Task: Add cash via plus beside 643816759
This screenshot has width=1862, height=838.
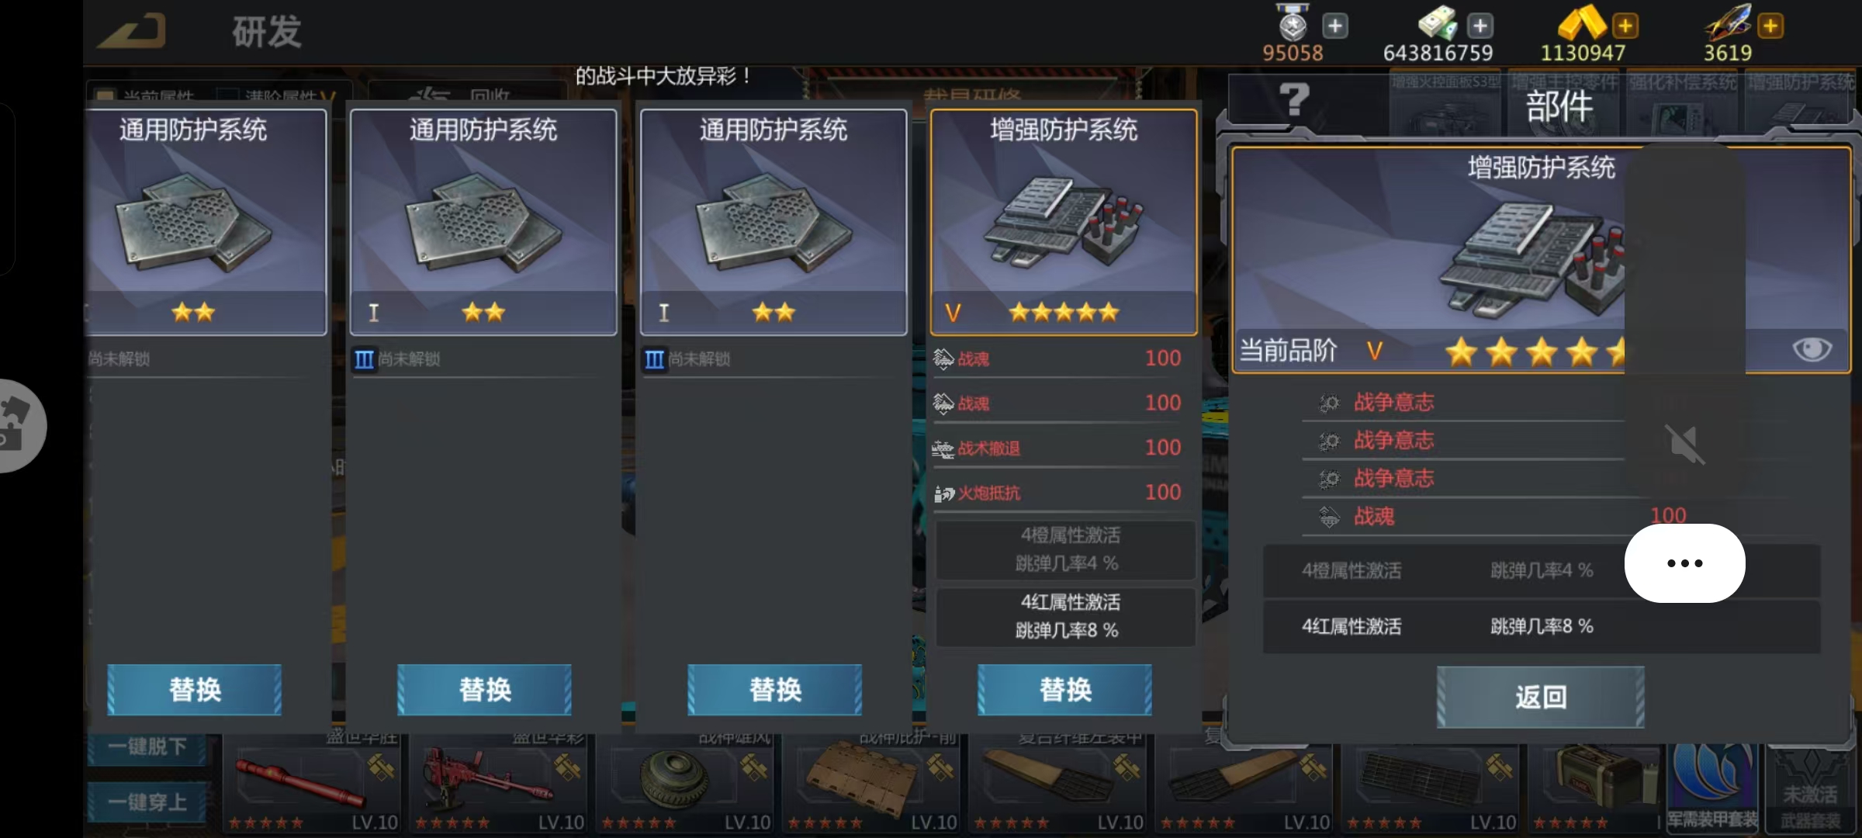Action: pos(1480,26)
